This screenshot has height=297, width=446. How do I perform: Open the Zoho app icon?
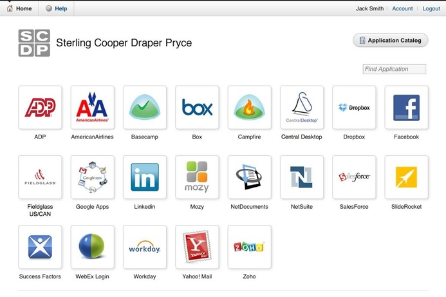tap(250, 247)
